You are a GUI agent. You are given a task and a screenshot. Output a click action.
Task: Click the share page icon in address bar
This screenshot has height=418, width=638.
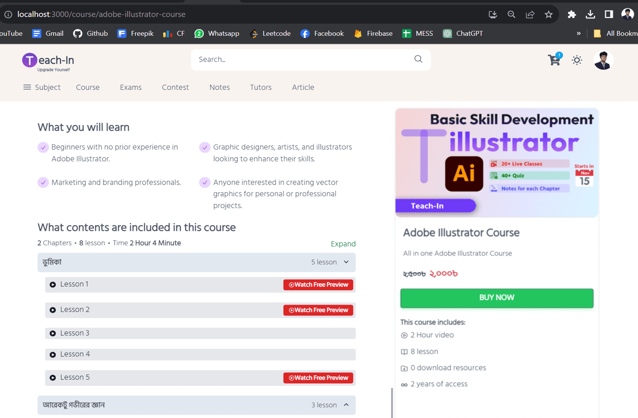pyautogui.click(x=530, y=14)
